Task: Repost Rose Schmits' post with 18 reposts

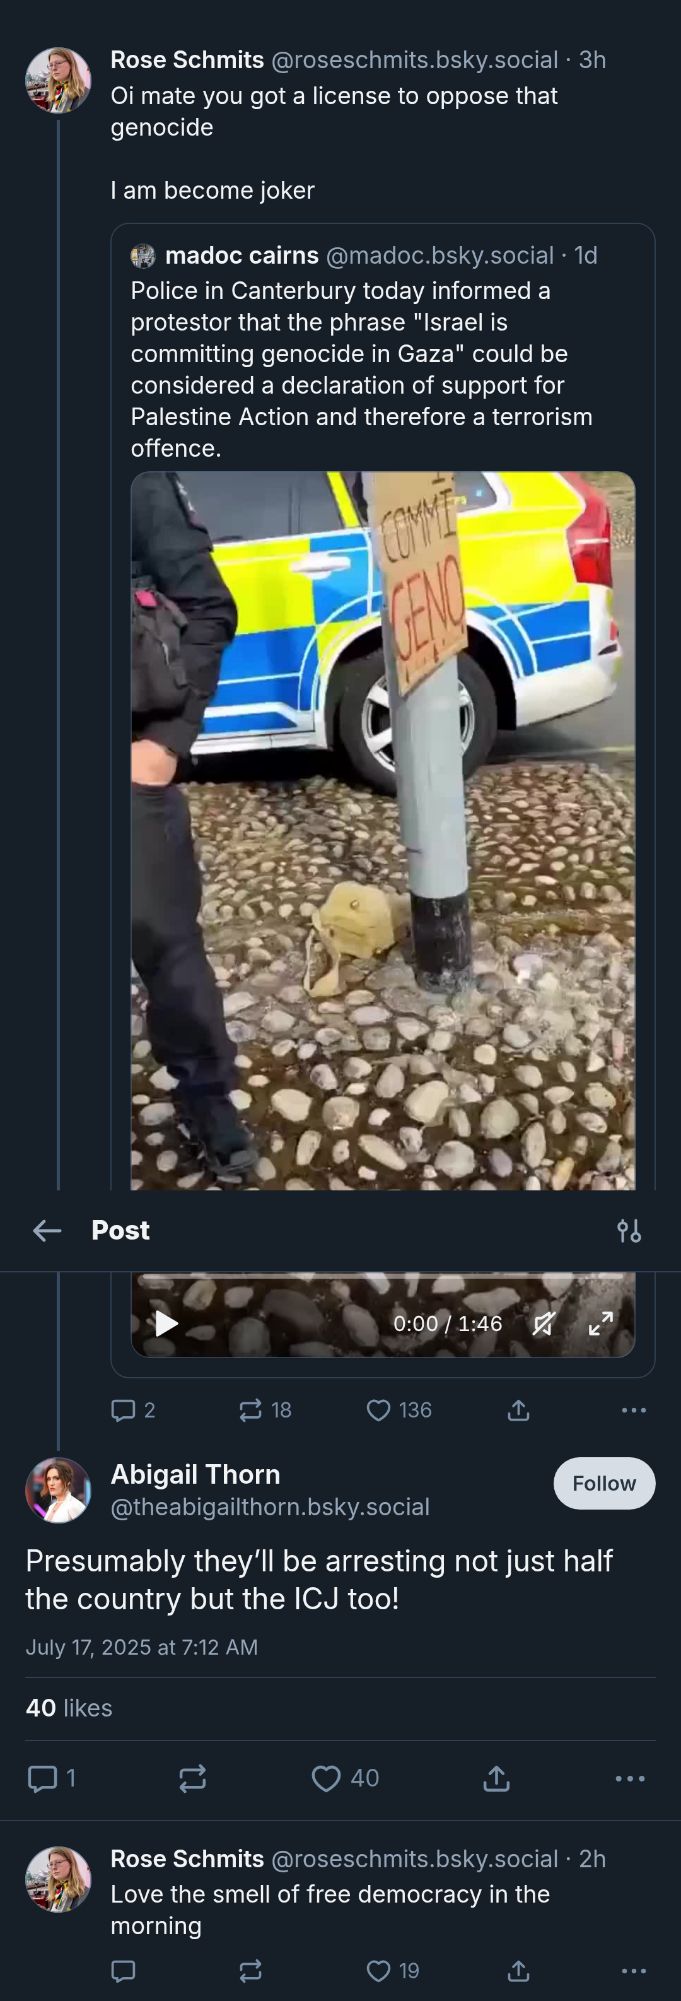Action: 265,1410
